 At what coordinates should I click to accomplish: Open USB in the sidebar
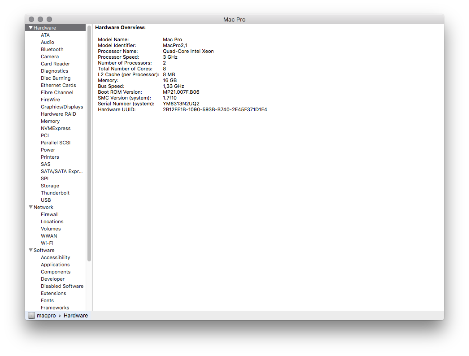46,200
